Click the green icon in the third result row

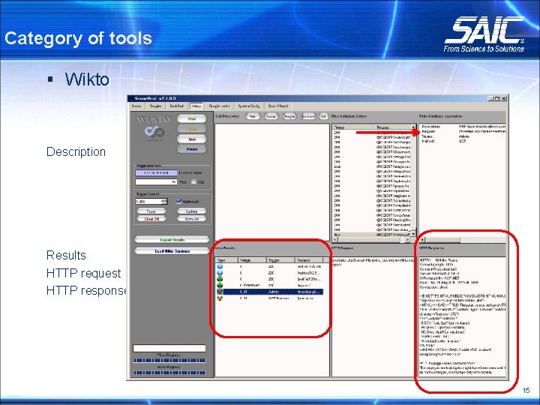pos(220,279)
